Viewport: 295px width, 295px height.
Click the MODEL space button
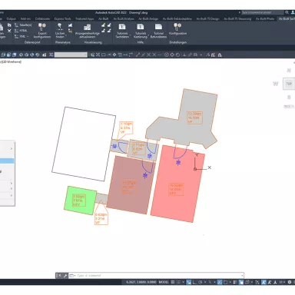[x=164, y=282]
